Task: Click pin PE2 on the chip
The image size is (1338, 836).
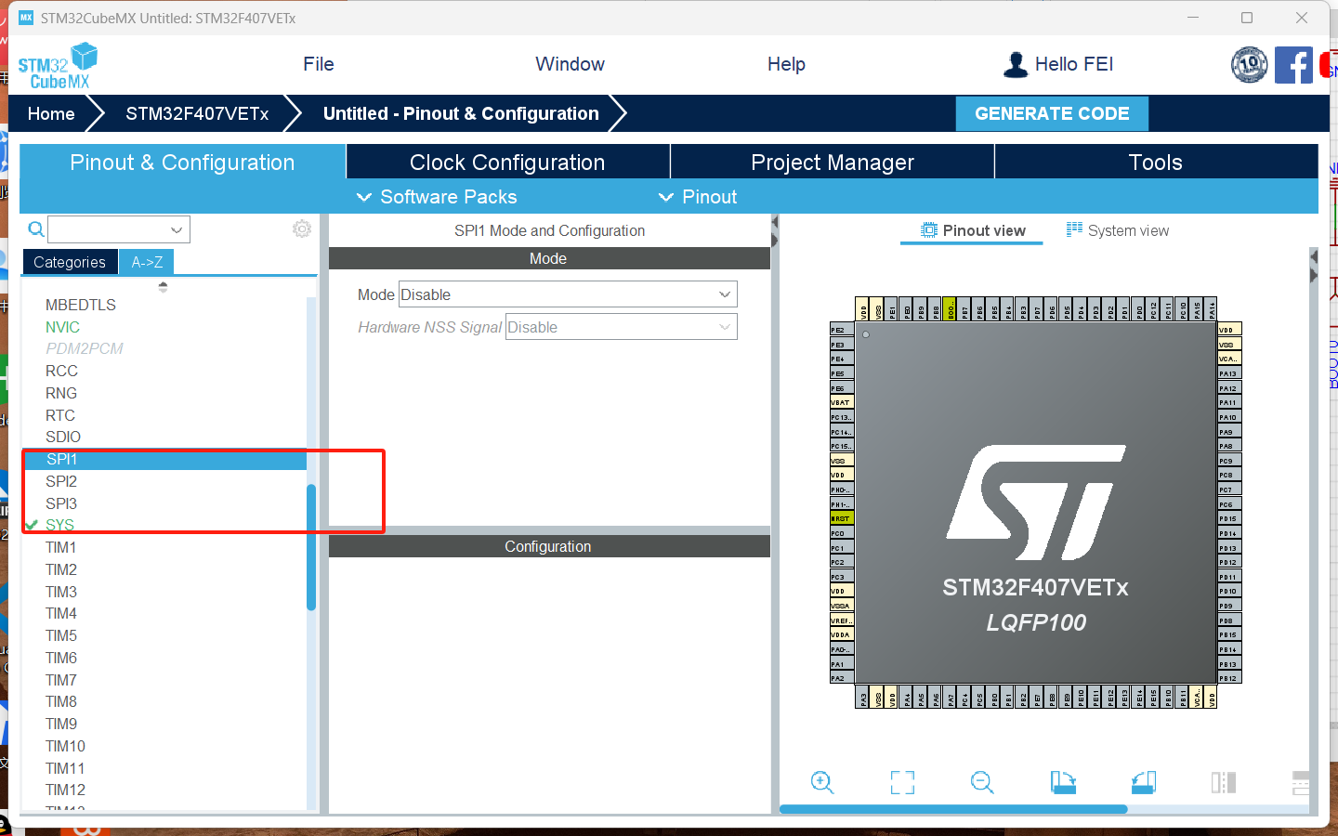Action: coord(842,330)
